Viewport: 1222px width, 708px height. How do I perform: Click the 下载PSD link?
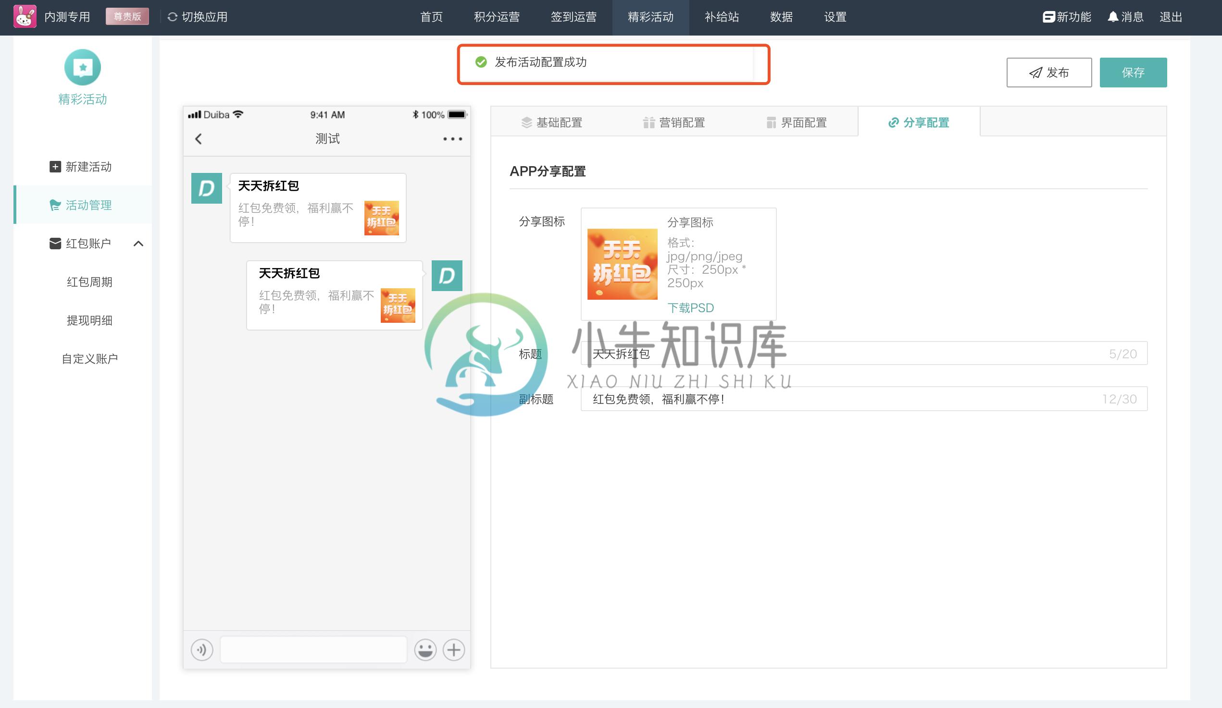(690, 308)
